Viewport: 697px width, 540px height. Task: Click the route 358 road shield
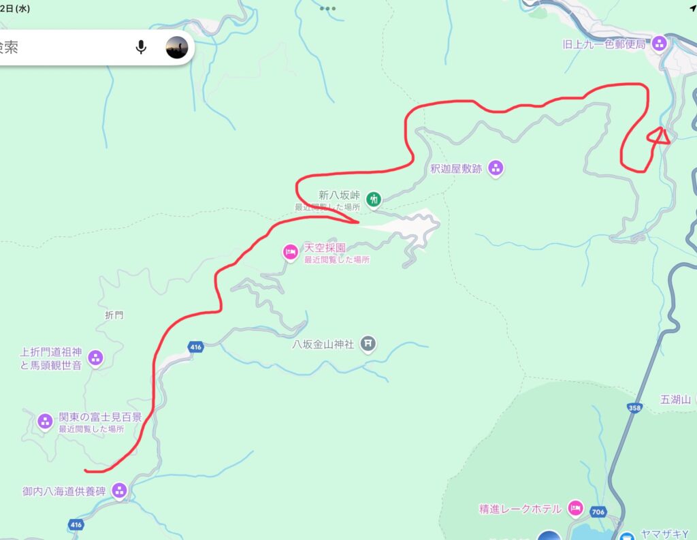(634, 408)
